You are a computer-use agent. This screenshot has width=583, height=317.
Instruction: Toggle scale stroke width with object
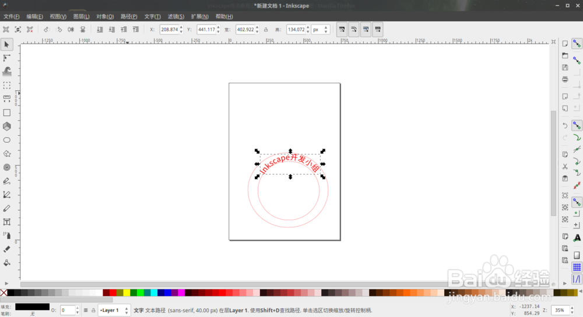click(342, 29)
